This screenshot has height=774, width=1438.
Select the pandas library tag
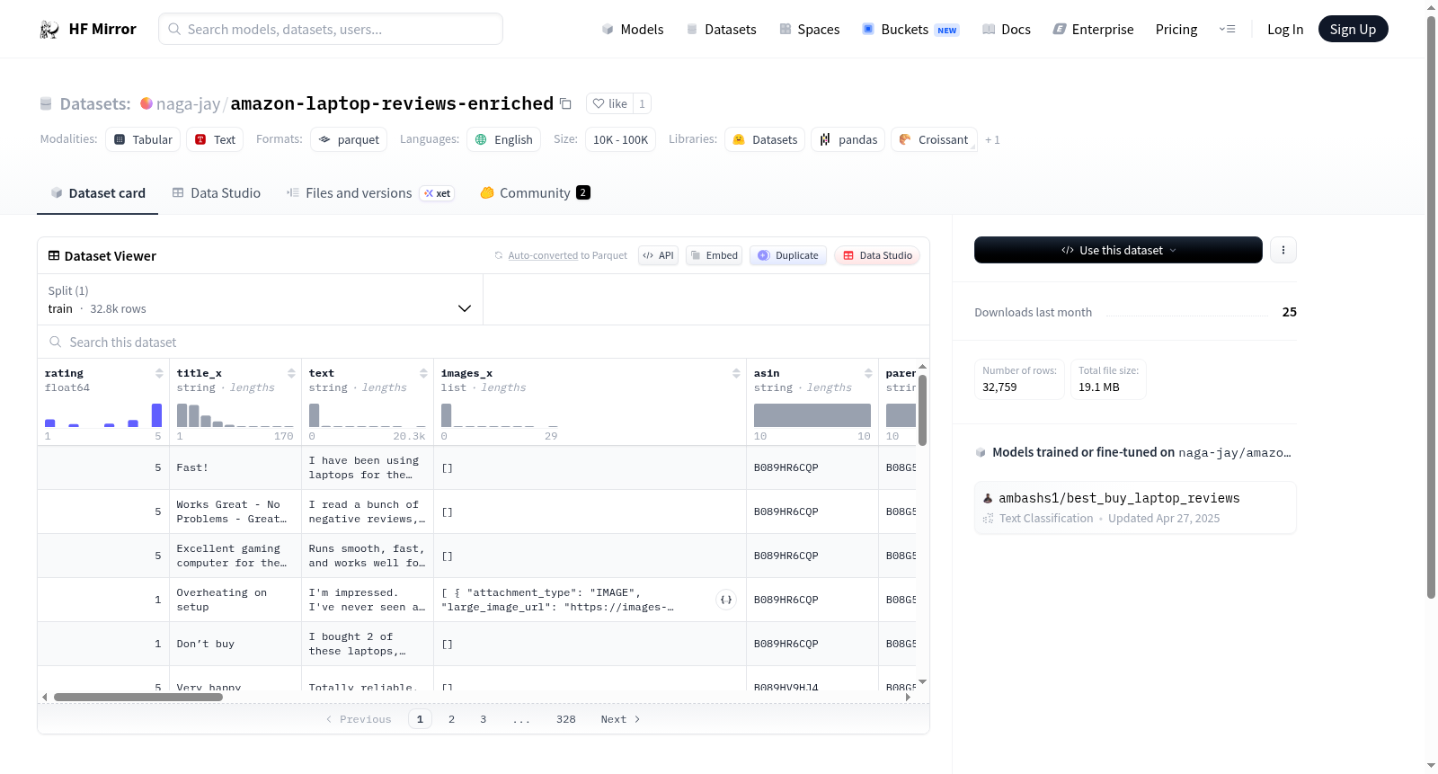click(848, 139)
